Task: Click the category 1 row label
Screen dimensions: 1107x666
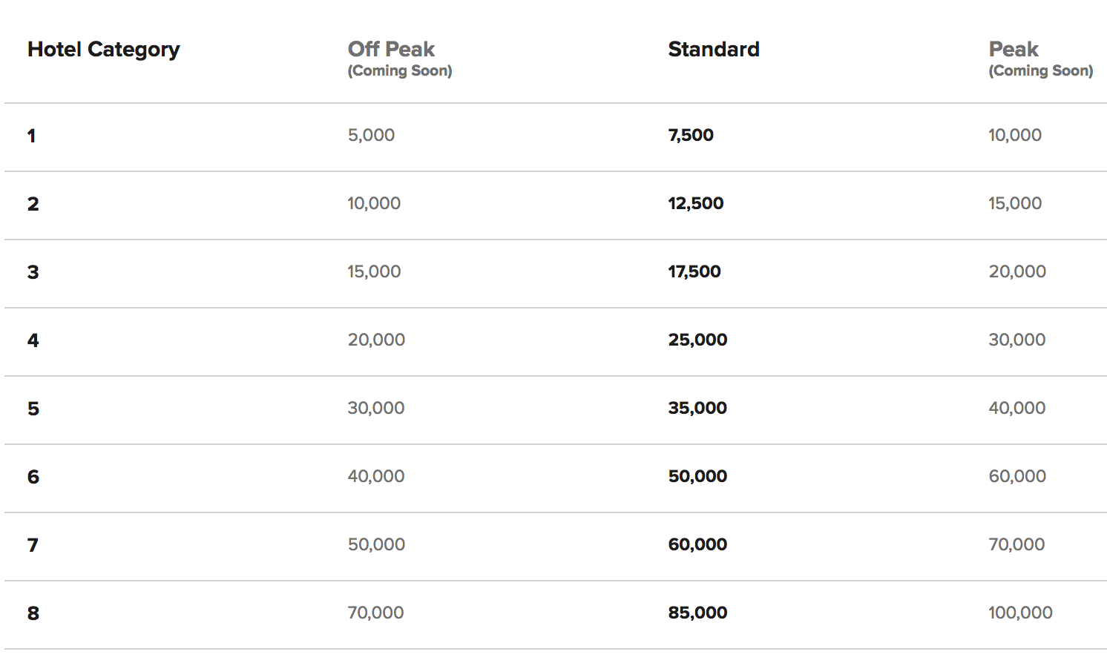Action: point(31,136)
